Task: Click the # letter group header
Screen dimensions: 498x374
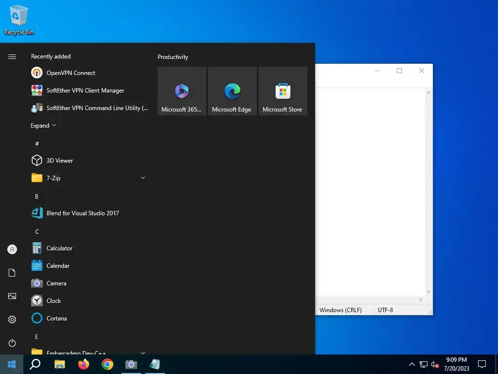Action: (x=37, y=144)
